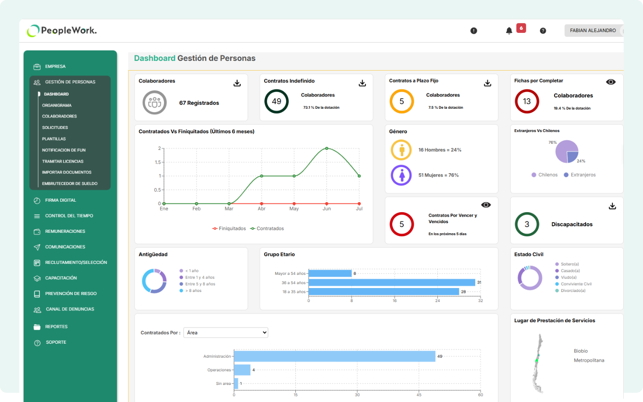Download the Discapacitados list
This screenshot has height=402, width=643.
[x=612, y=206]
